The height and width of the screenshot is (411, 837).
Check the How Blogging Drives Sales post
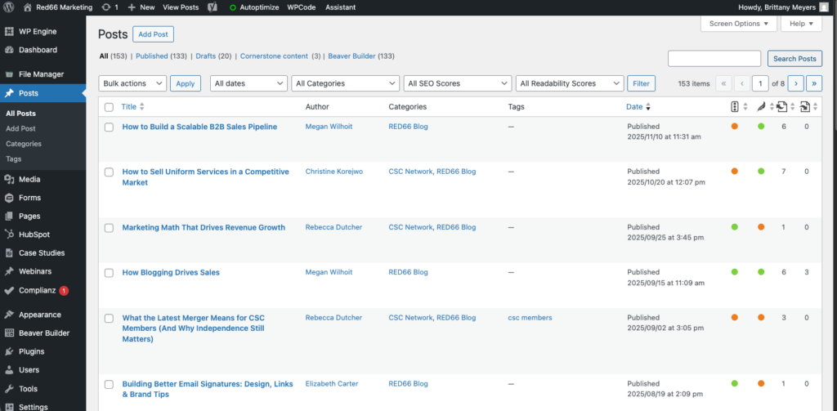coord(109,273)
